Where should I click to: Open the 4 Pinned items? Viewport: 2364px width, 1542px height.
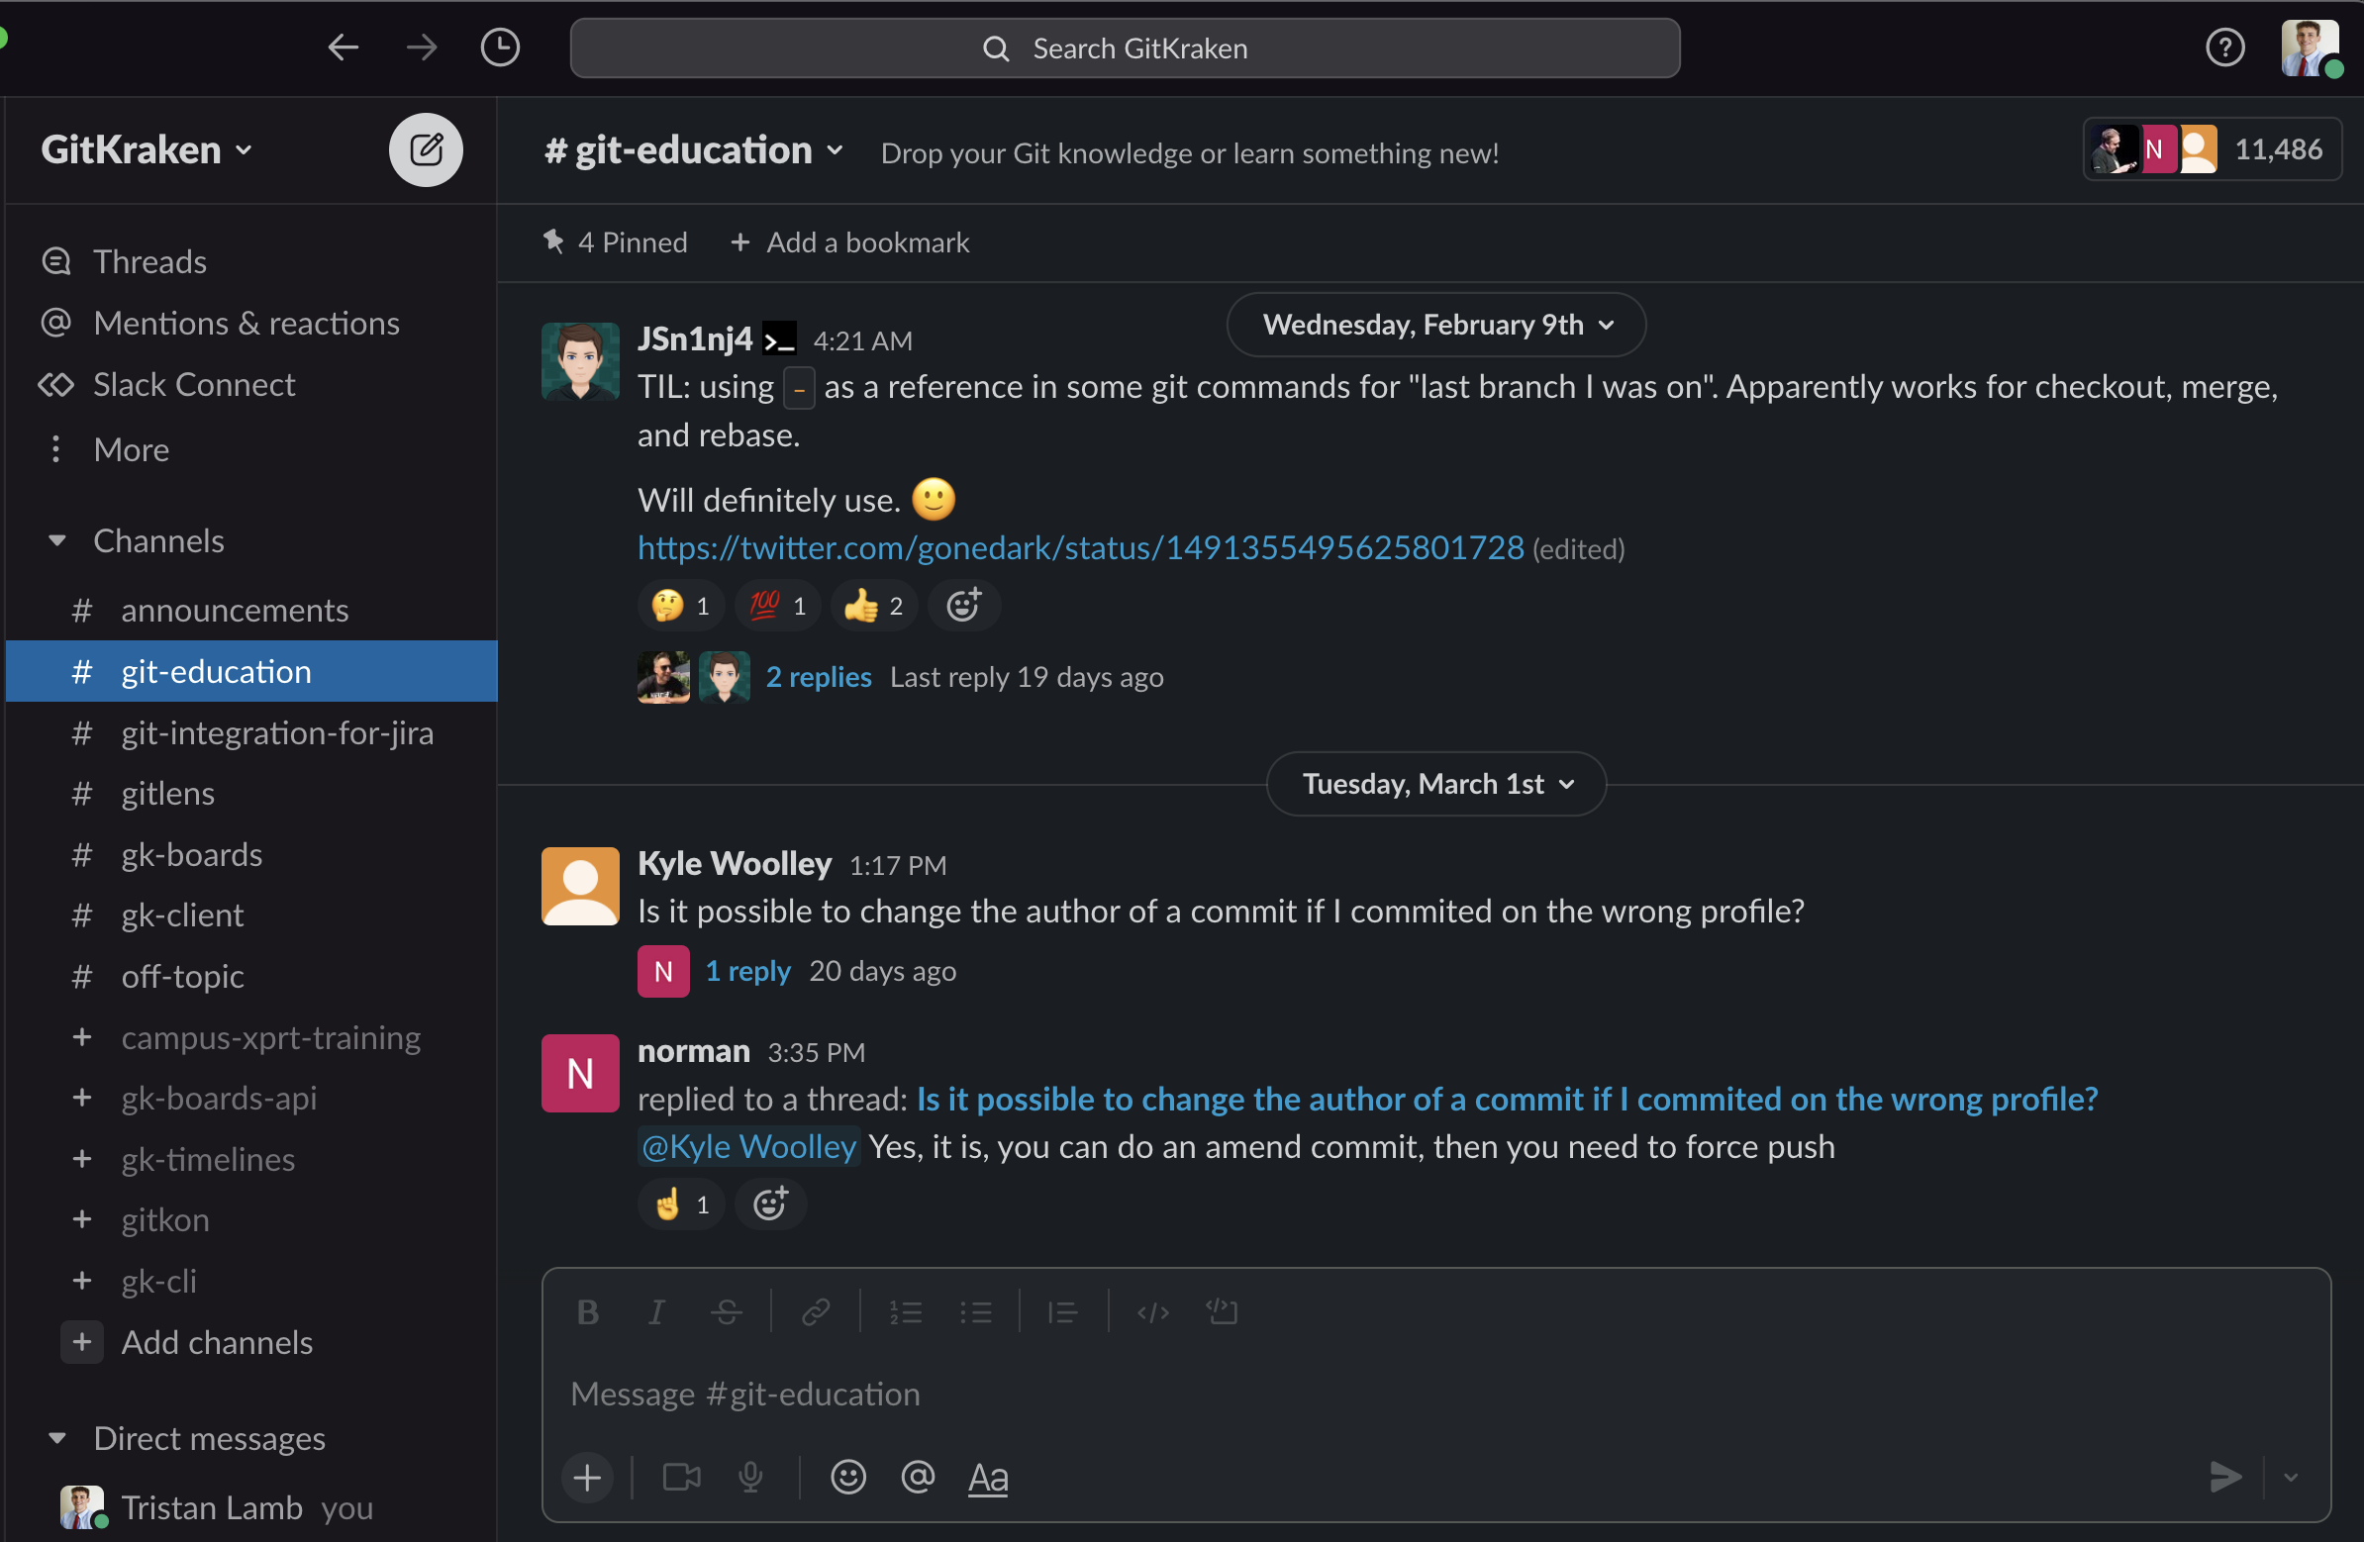615,242
